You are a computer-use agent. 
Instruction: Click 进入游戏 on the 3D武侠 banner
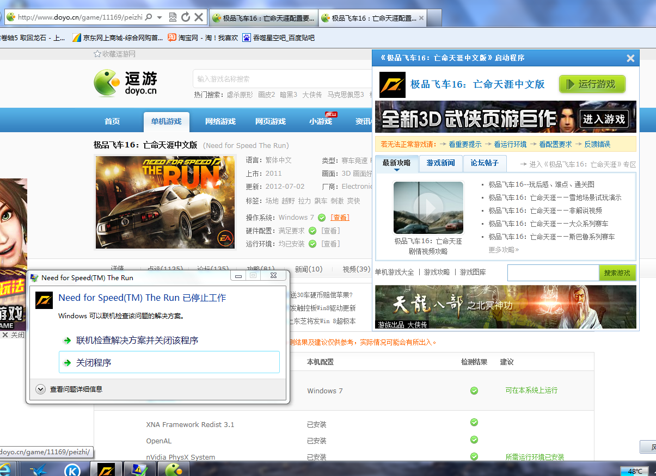pos(604,119)
